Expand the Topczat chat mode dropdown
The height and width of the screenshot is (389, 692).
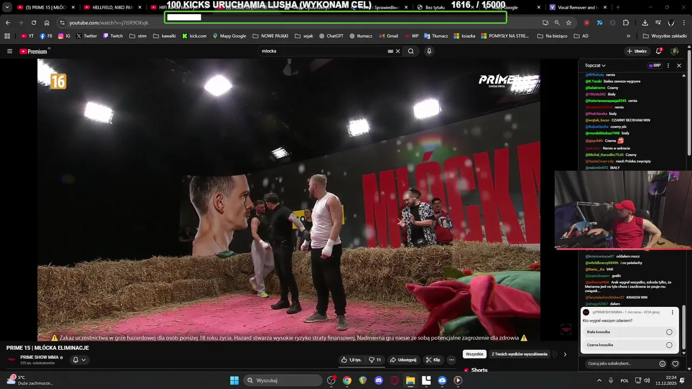[x=595, y=65]
